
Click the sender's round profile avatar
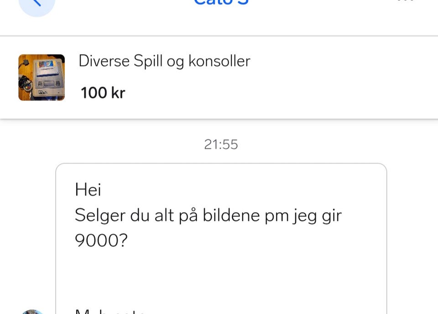(x=32, y=312)
